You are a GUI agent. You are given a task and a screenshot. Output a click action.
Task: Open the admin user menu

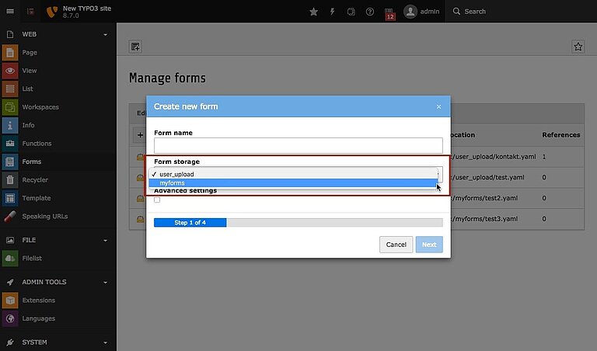(421, 12)
